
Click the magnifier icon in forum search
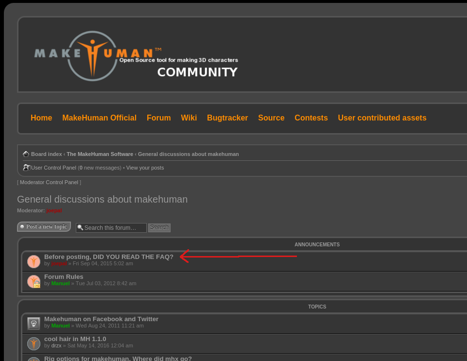80,228
